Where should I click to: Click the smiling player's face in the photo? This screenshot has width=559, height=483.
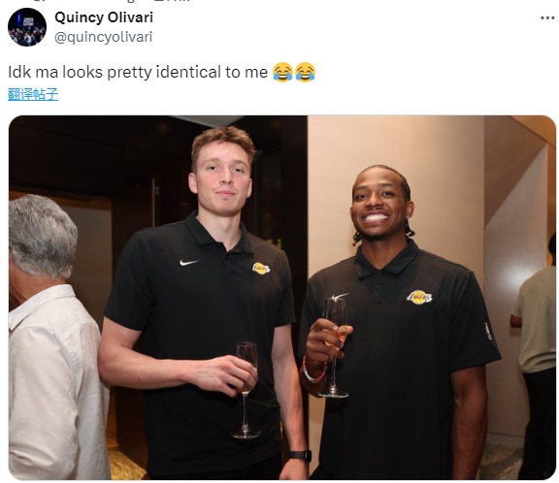tap(381, 205)
